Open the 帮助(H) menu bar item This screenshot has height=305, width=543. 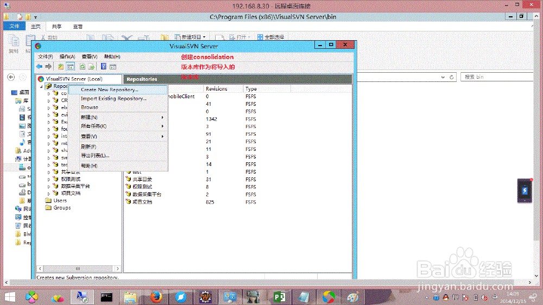click(x=112, y=56)
